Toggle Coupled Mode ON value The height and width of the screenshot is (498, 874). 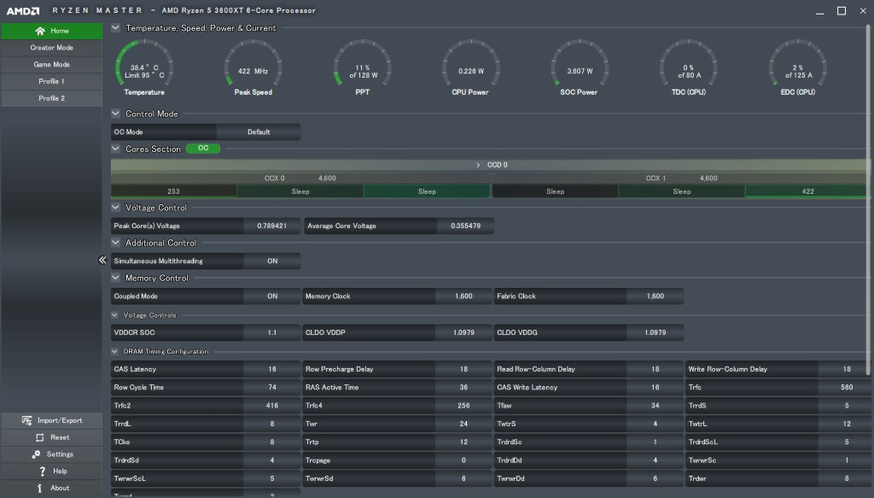[x=272, y=296]
